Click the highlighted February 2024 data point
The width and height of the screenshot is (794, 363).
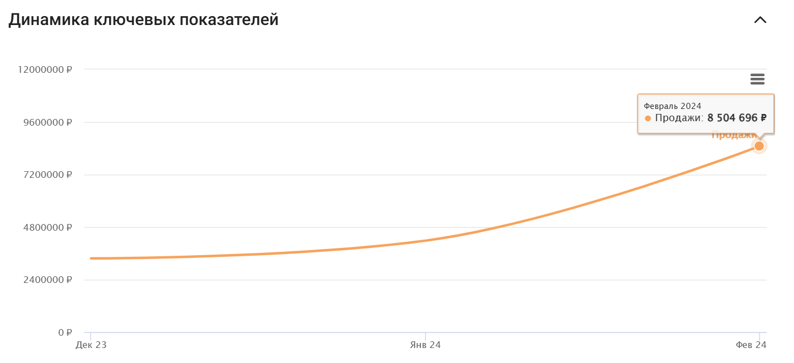[x=759, y=146]
